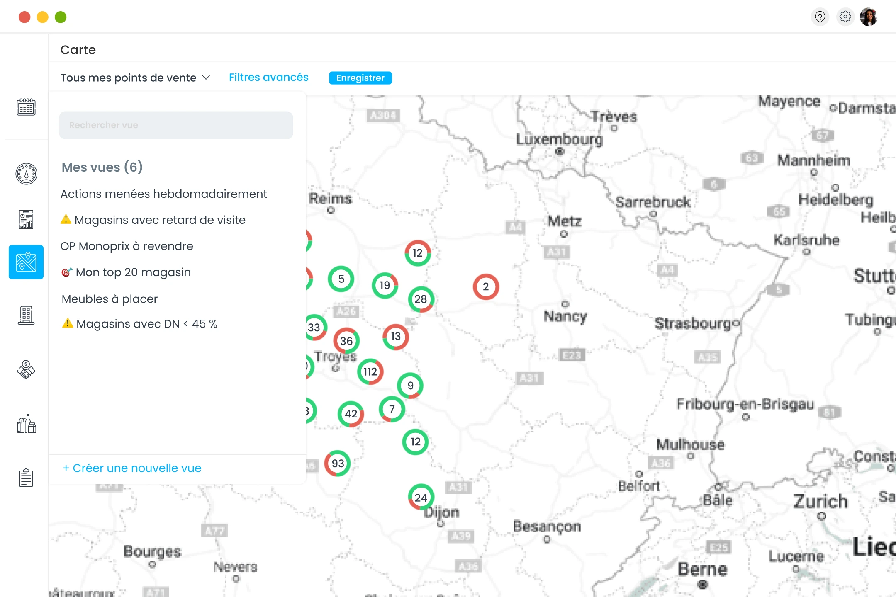Open the handshake deals icon
This screenshot has height=597, width=896.
(x=26, y=369)
